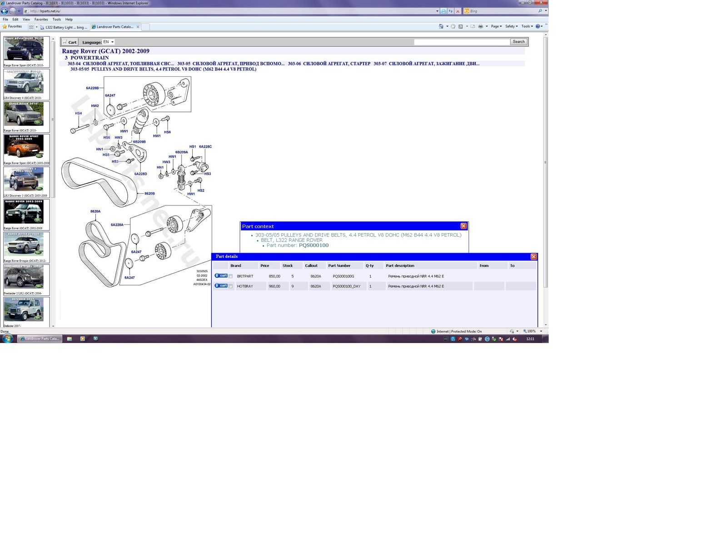Image resolution: width=727 pixels, height=559 pixels.
Task: Open the recent pages dropdown beside Forward
Action: click(19, 11)
